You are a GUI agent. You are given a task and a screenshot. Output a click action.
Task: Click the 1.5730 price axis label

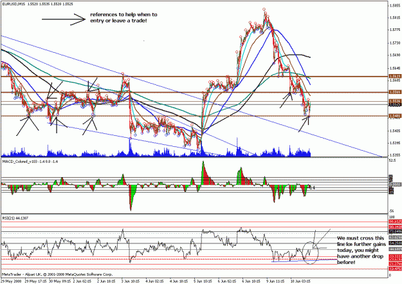point(395,43)
